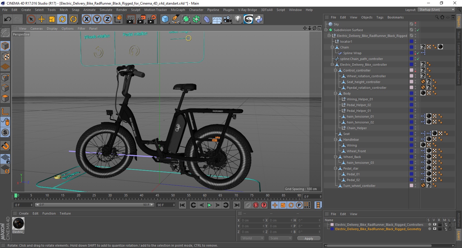Toggle Subdivision Surface enable checkmark

tap(418, 30)
